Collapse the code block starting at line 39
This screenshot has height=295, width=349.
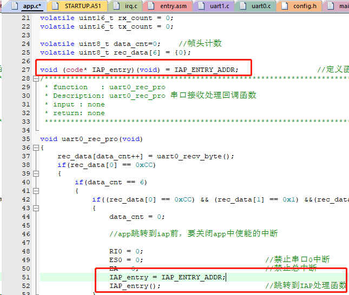[36, 173]
